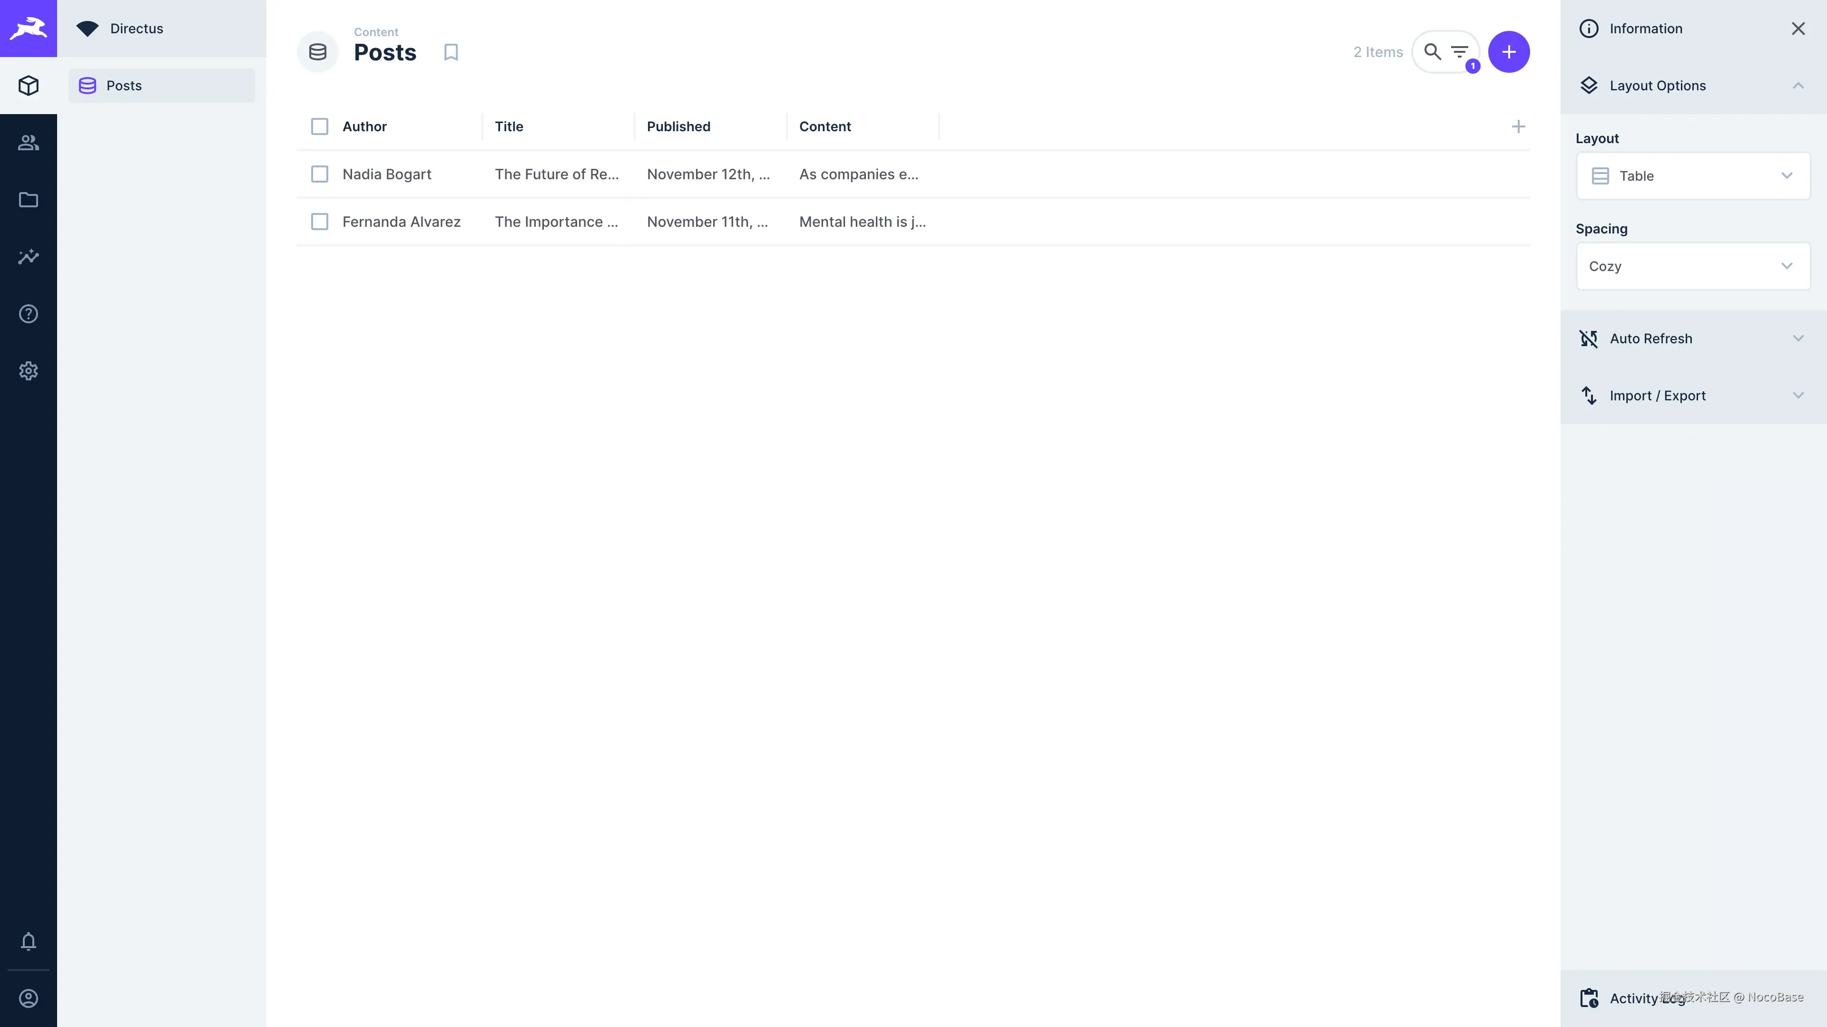This screenshot has height=1027, width=1827.
Task: Click the add column plus icon
Action: click(1518, 127)
